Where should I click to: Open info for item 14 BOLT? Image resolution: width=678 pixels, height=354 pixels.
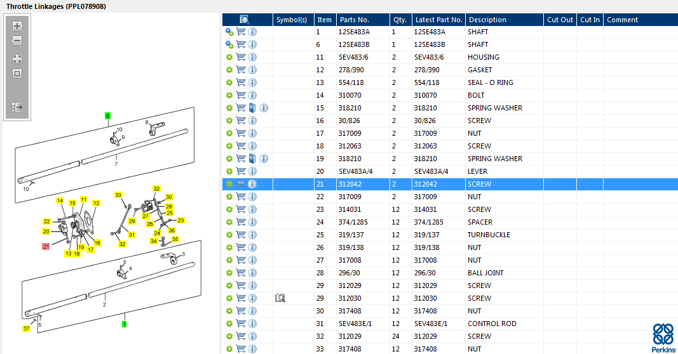tap(252, 95)
